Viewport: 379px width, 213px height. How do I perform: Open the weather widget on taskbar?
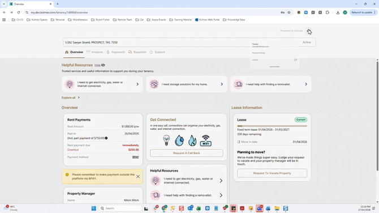pos(11,208)
